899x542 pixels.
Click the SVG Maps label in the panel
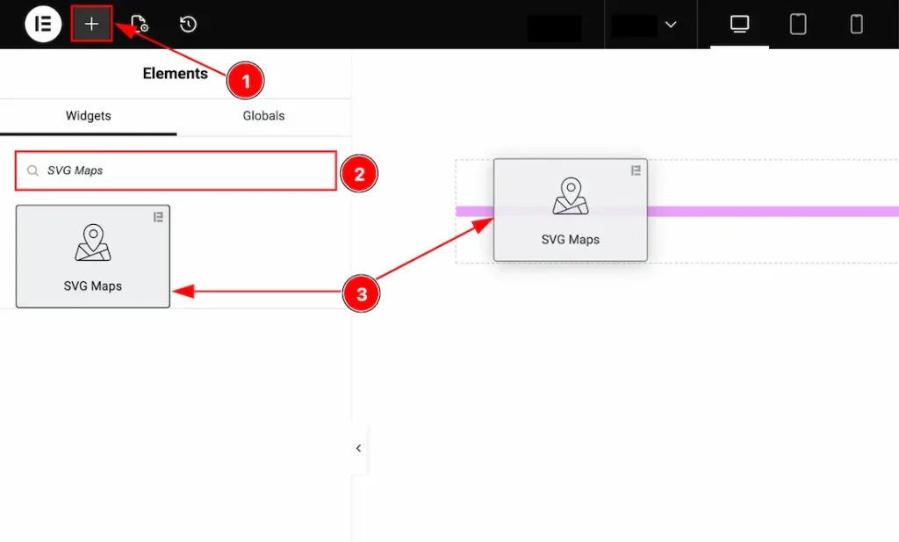pyautogui.click(x=92, y=284)
